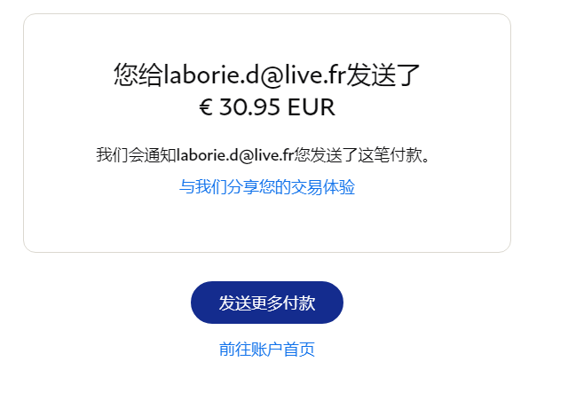Viewport: 568px width, 393px height.
Task: Click the 我们会通知 text in the notice
Action: pos(136,155)
